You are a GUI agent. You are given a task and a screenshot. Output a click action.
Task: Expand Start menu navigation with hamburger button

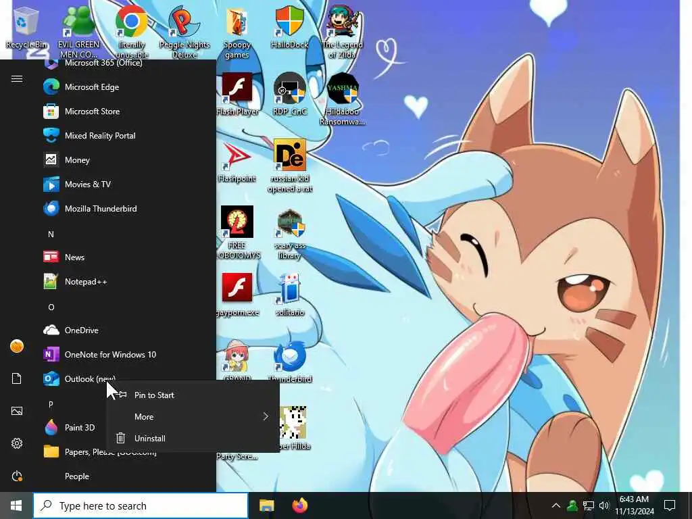[17, 79]
